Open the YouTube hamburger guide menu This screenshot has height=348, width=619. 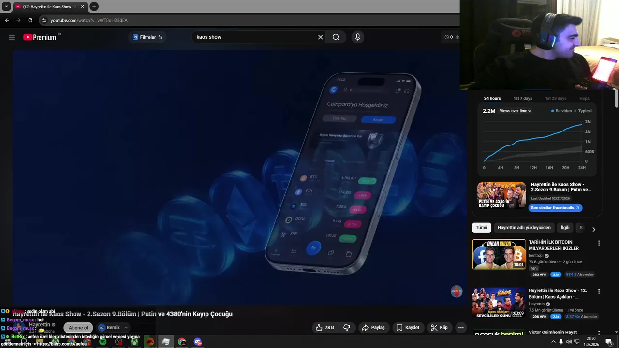[12, 37]
